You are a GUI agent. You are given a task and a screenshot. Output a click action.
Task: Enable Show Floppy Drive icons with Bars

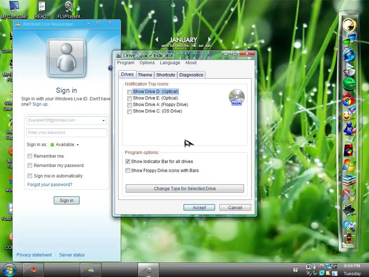[128, 171]
